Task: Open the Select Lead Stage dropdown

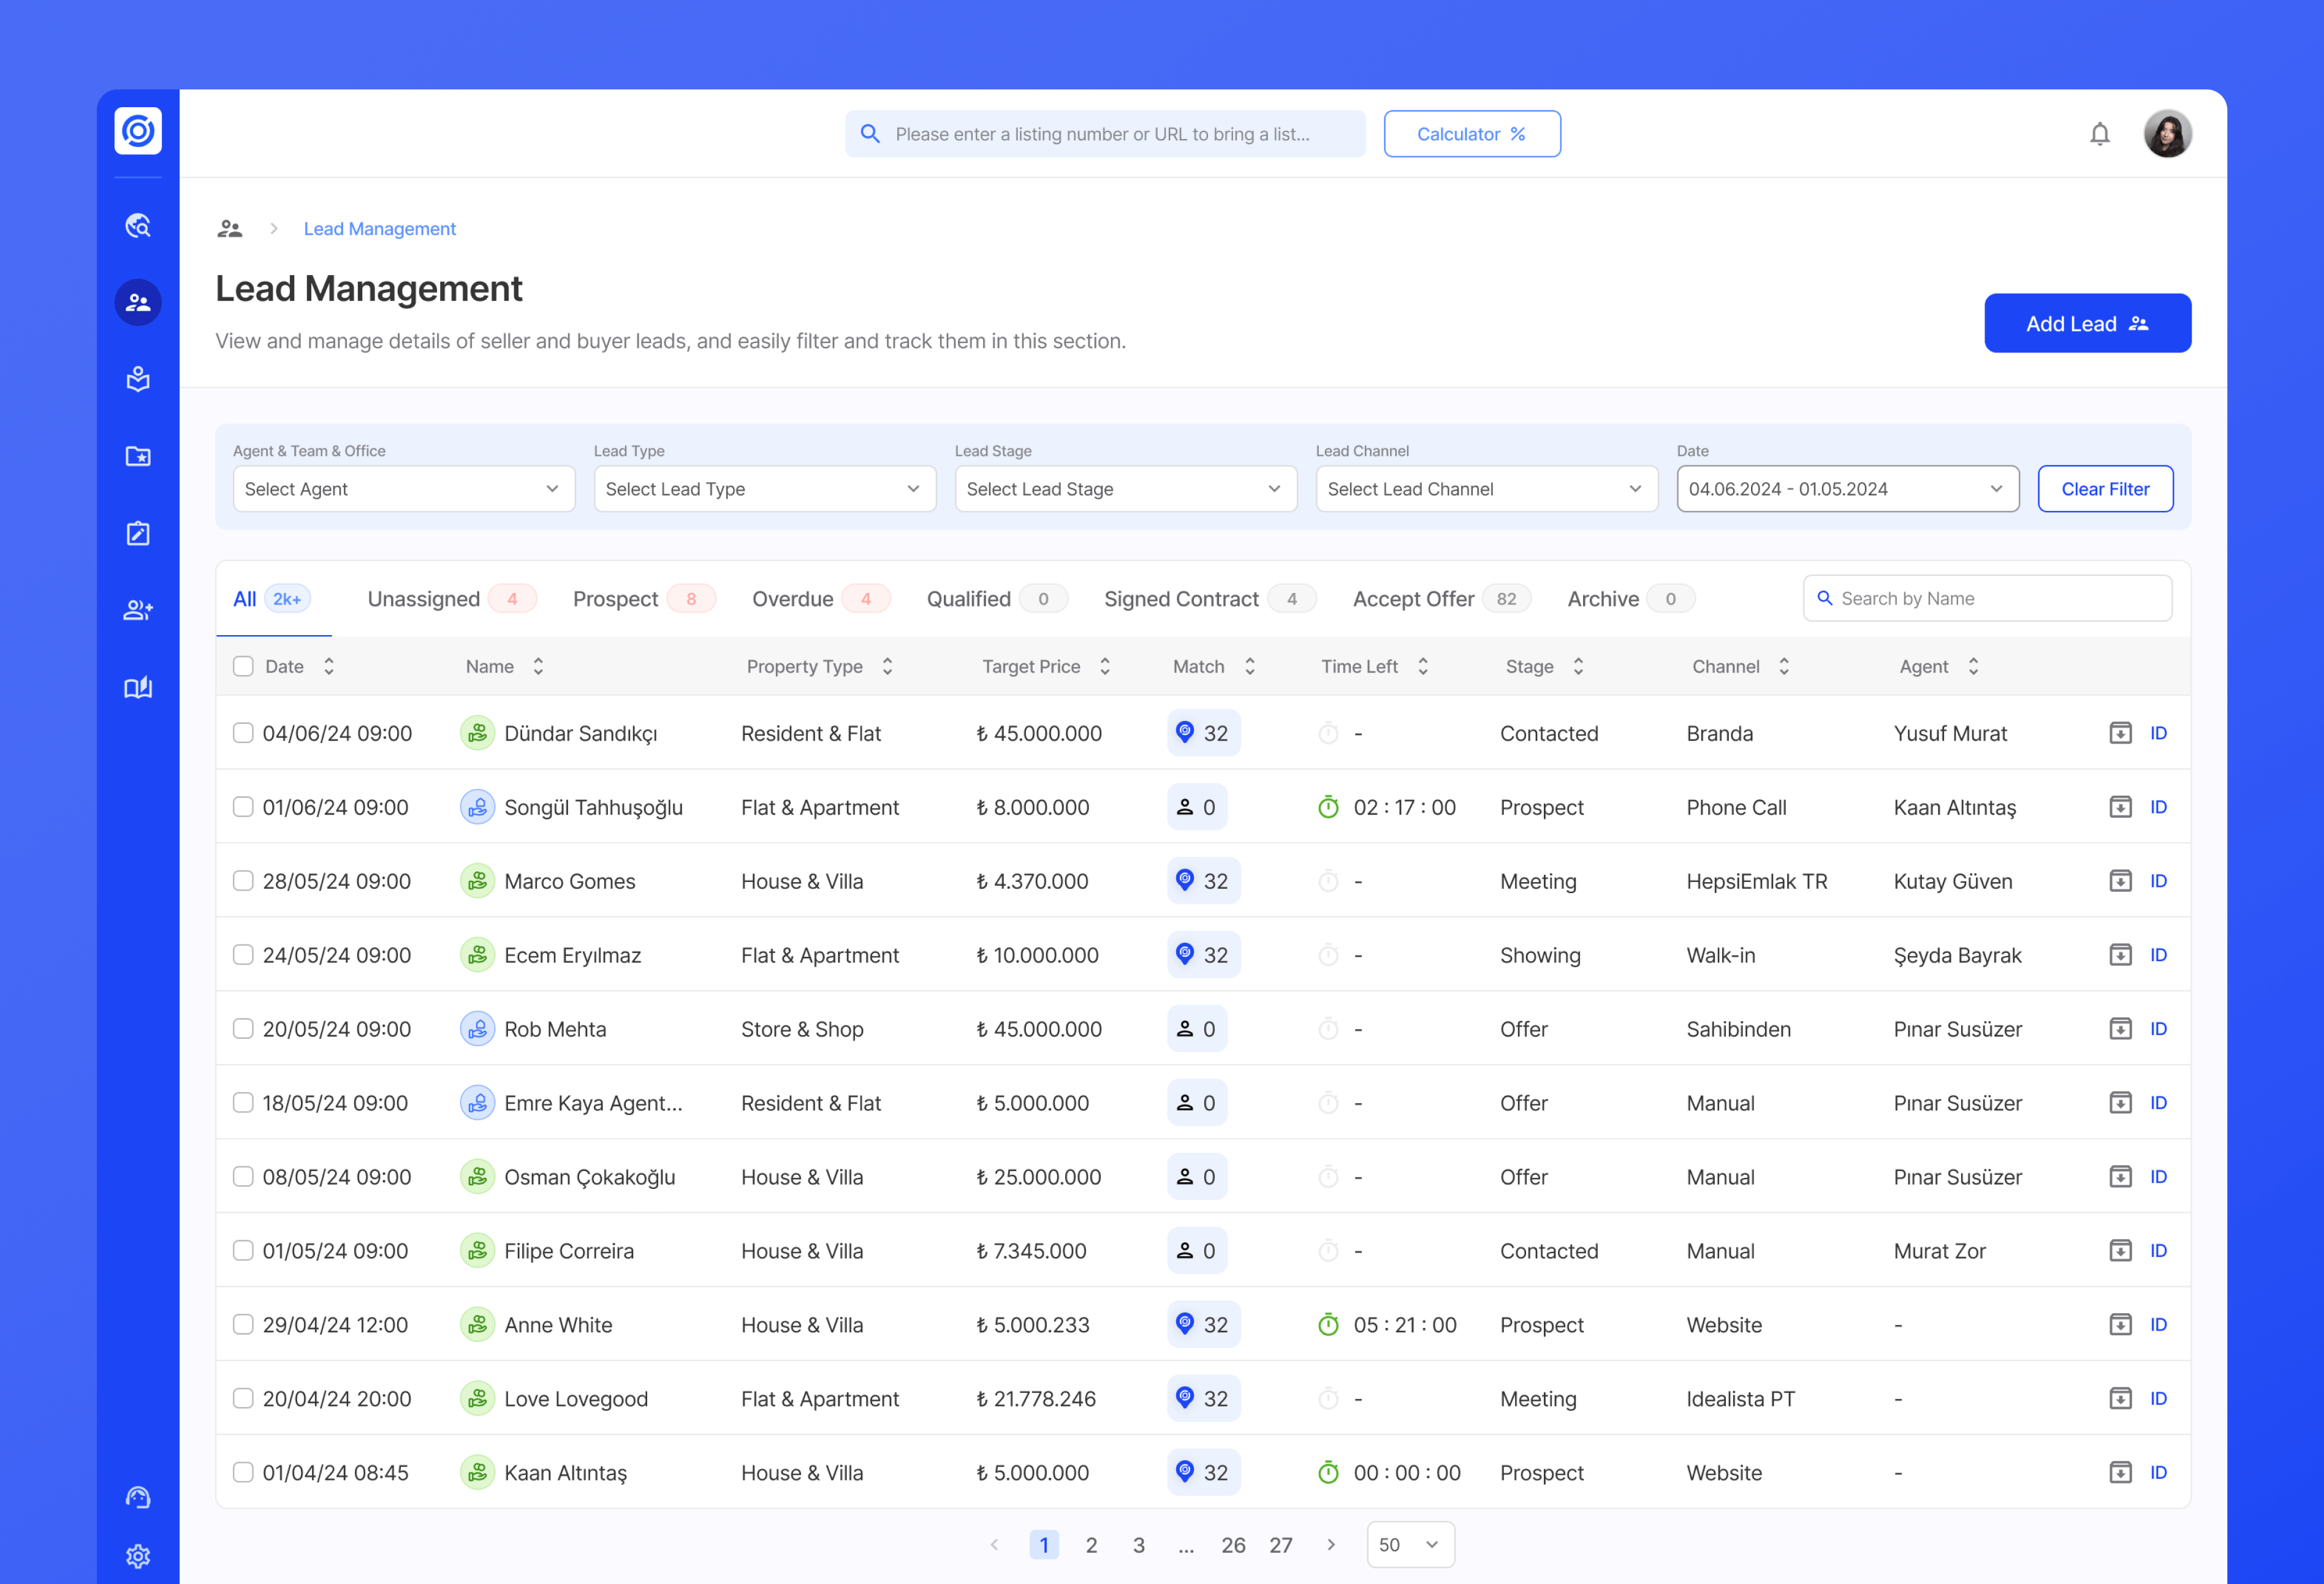Action: pyautogui.click(x=1126, y=489)
